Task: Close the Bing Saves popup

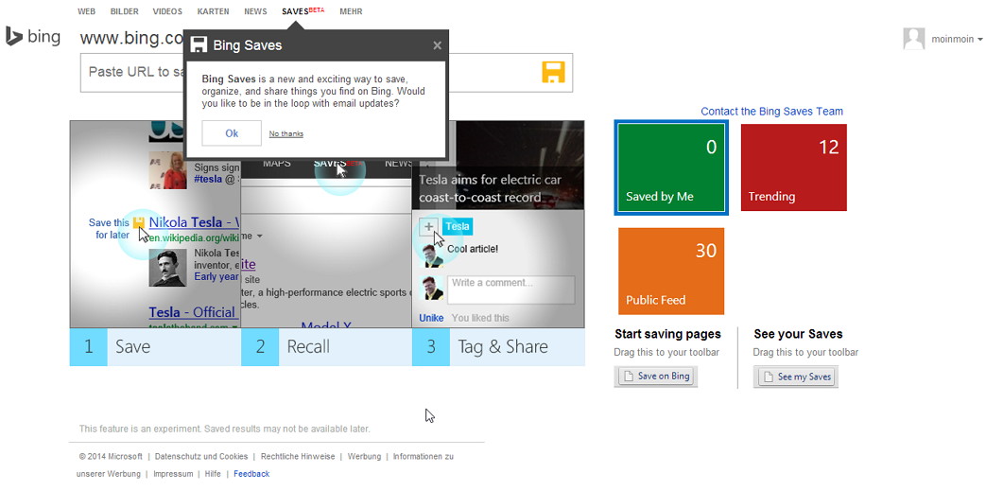Action: (437, 45)
